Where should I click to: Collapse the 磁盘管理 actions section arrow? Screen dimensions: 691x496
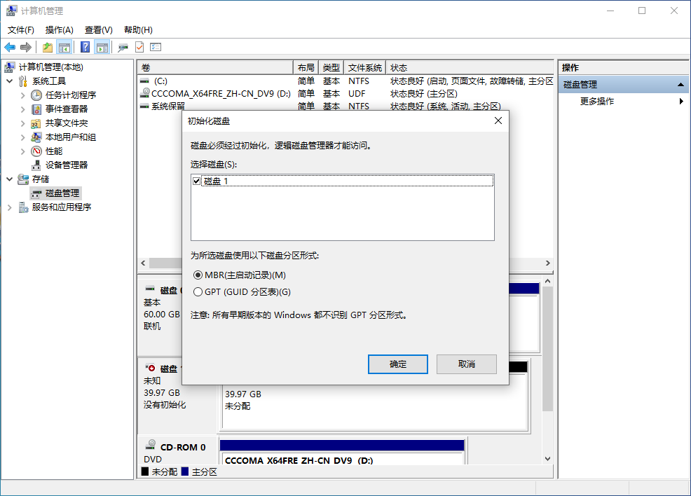click(x=680, y=85)
